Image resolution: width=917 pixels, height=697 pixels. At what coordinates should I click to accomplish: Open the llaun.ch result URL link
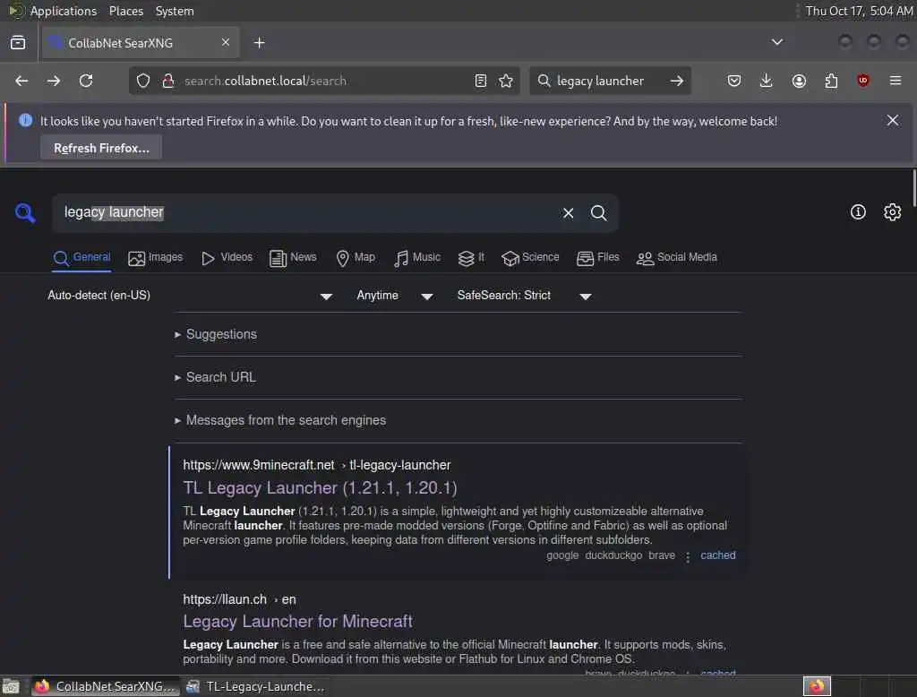pyautogui.click(x=239, y=600)
